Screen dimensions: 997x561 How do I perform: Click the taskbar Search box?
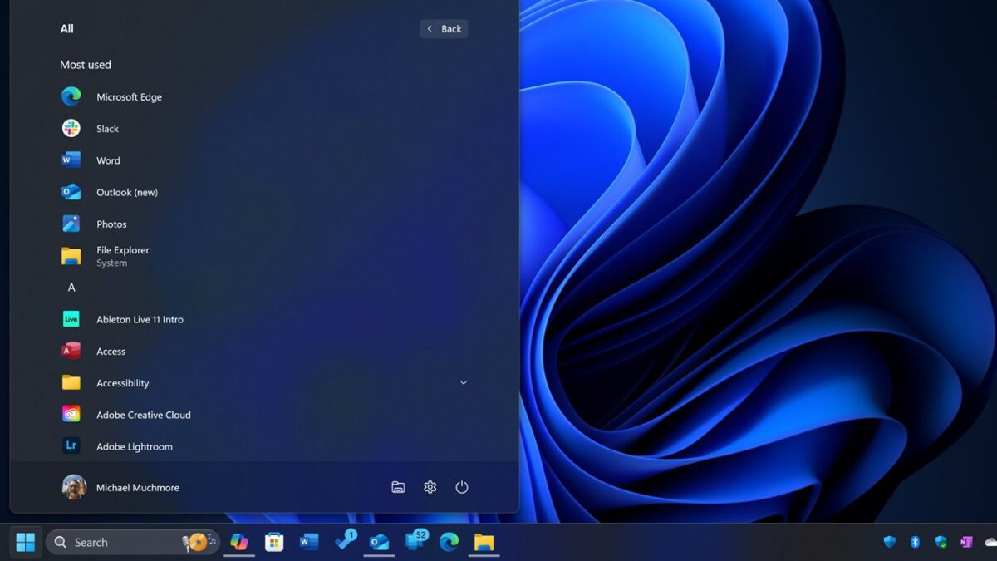(133, 542)
